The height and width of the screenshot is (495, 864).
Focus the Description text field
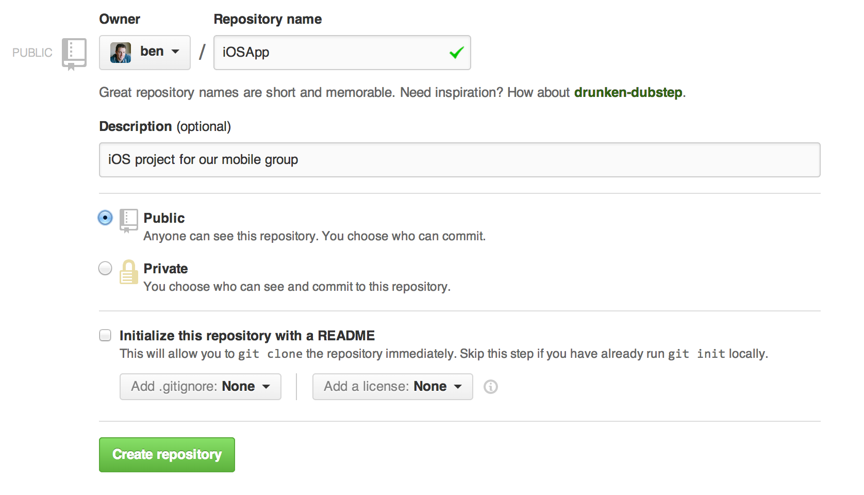(459, 160)
